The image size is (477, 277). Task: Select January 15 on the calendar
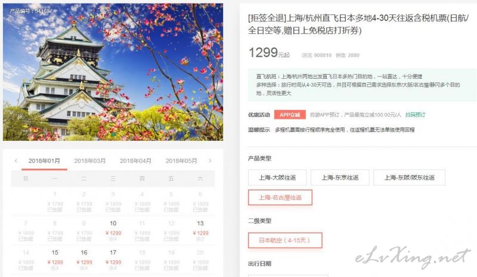pos(55,260)
